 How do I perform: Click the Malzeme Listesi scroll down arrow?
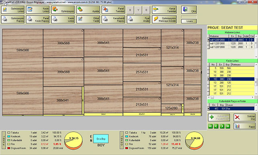click(256, 57)
